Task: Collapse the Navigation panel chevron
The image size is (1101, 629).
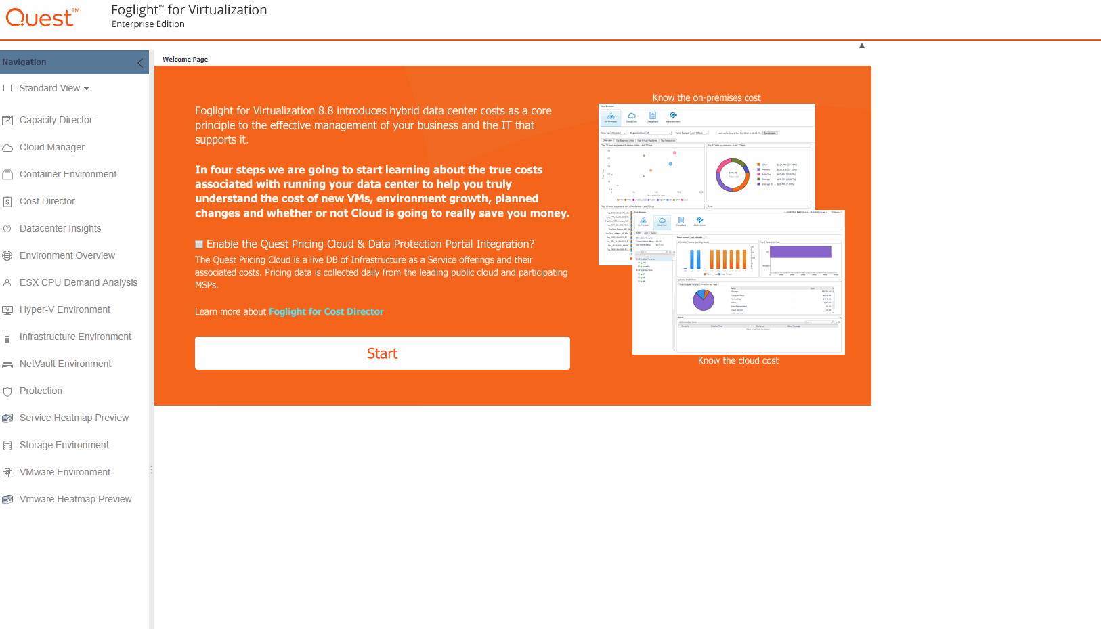Action: [x=140, y=63]
